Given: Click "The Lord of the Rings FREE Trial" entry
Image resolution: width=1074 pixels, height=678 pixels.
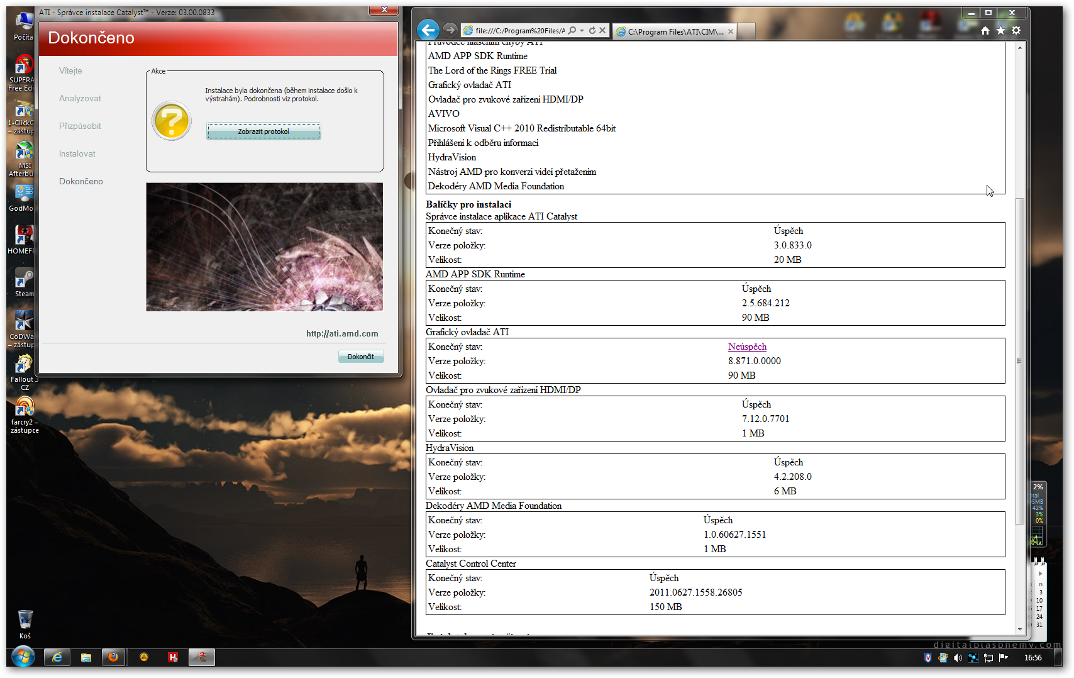Looking at the screenshot, I should [492, 70].
